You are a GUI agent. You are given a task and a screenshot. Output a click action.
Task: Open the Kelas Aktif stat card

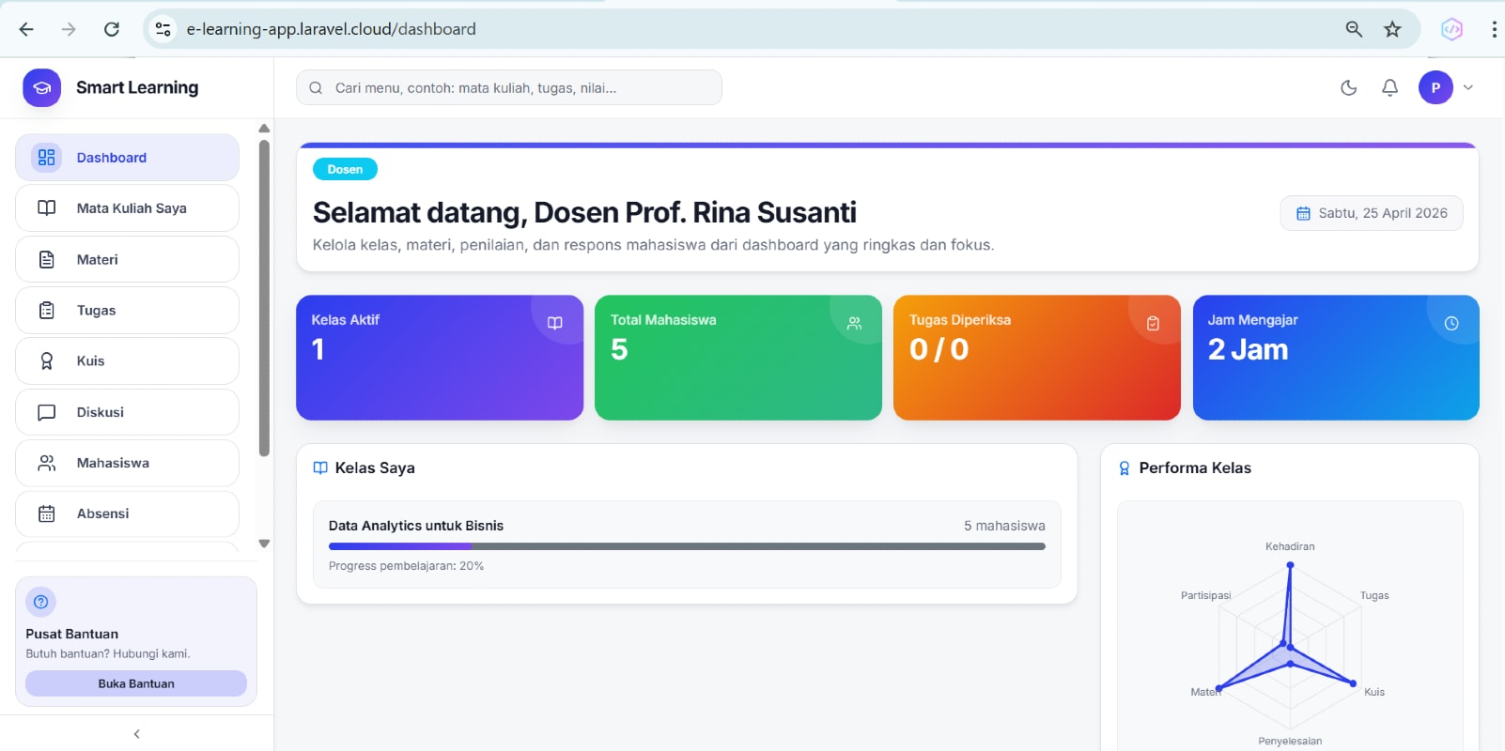[x=440, y=358]
